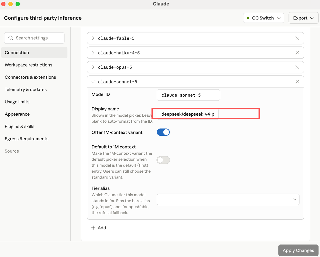Screen dimensions: 320x257
Task: Open Appearance settings
Action: (17, 114)
